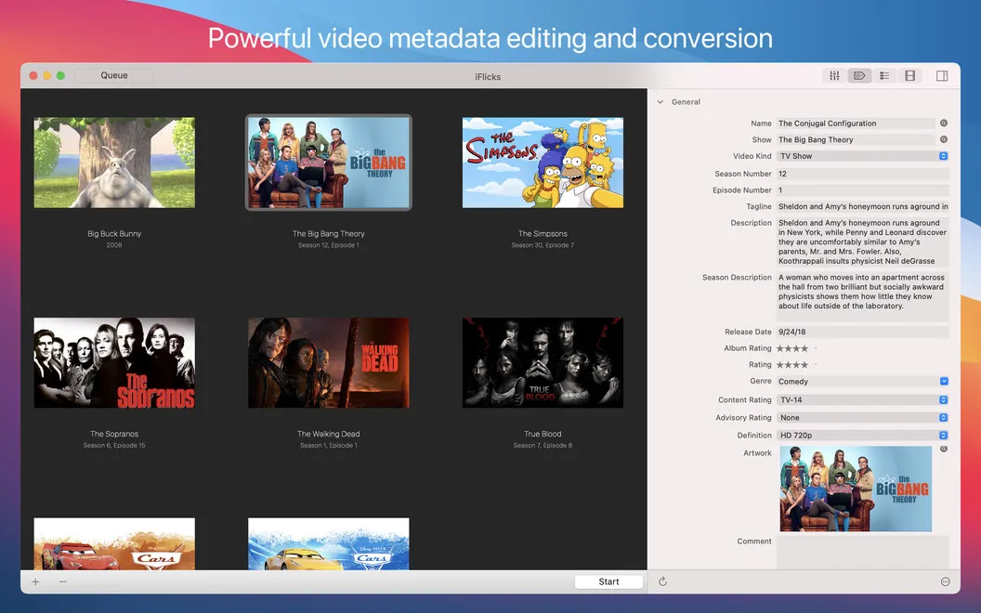Click the Season Description text area

point(863,296)
